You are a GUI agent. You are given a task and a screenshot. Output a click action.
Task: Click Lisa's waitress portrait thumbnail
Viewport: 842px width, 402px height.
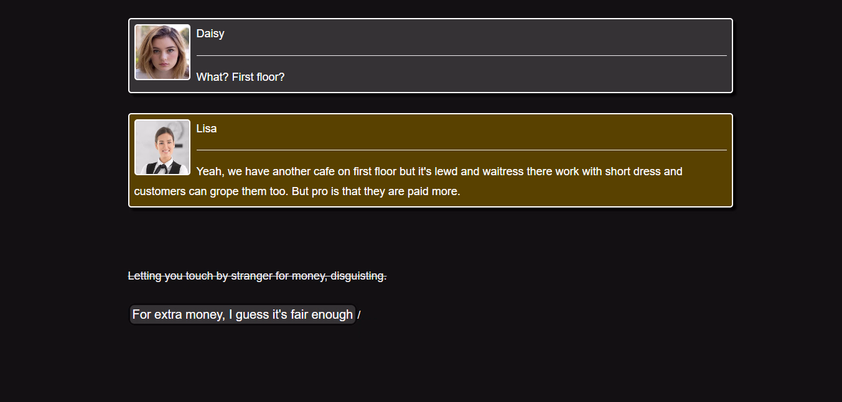click(162, 147)
